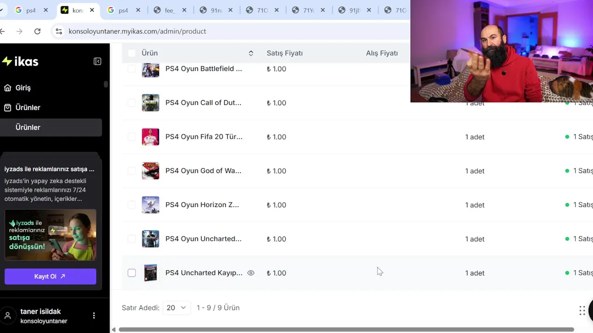The width and height of the screenshot is (593, 333).
Task: Click 1 adet in God of War row
Action: point(475,171)
